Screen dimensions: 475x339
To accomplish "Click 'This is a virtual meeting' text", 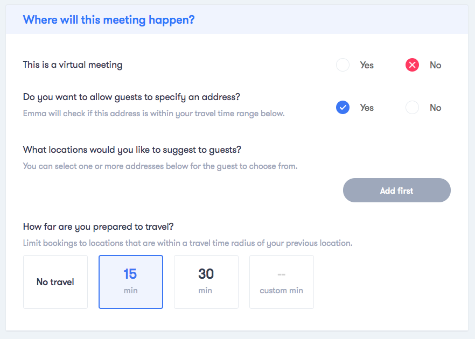I will click(73, 65).
